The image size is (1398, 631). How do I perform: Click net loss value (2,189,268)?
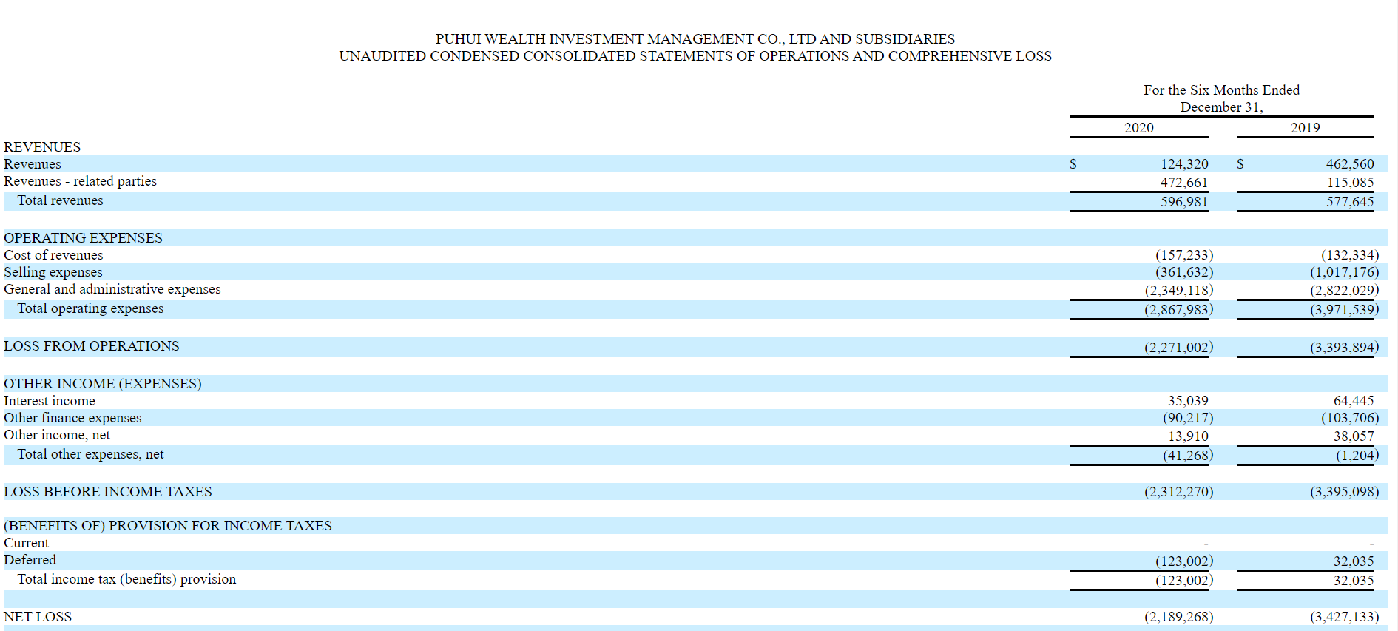[1179, 617]
